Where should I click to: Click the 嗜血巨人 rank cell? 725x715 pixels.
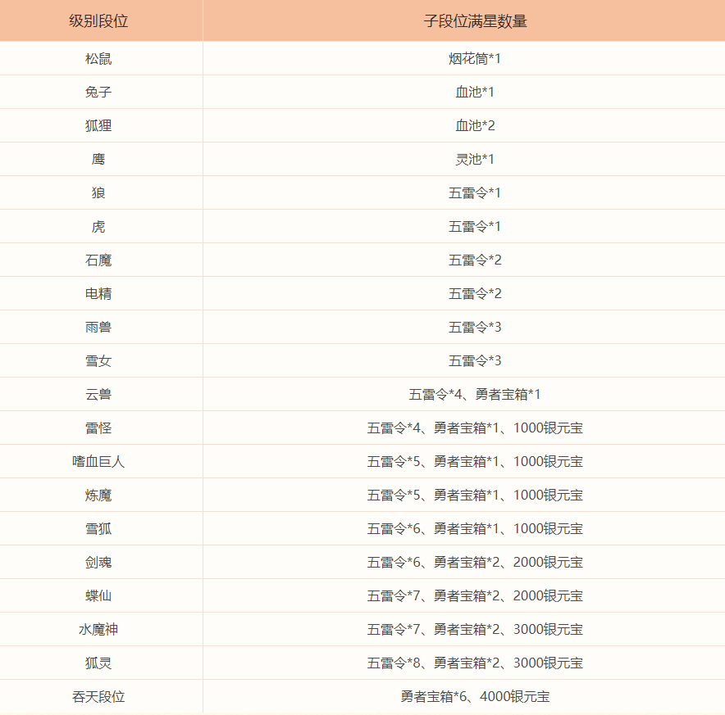tap(98, 462)
